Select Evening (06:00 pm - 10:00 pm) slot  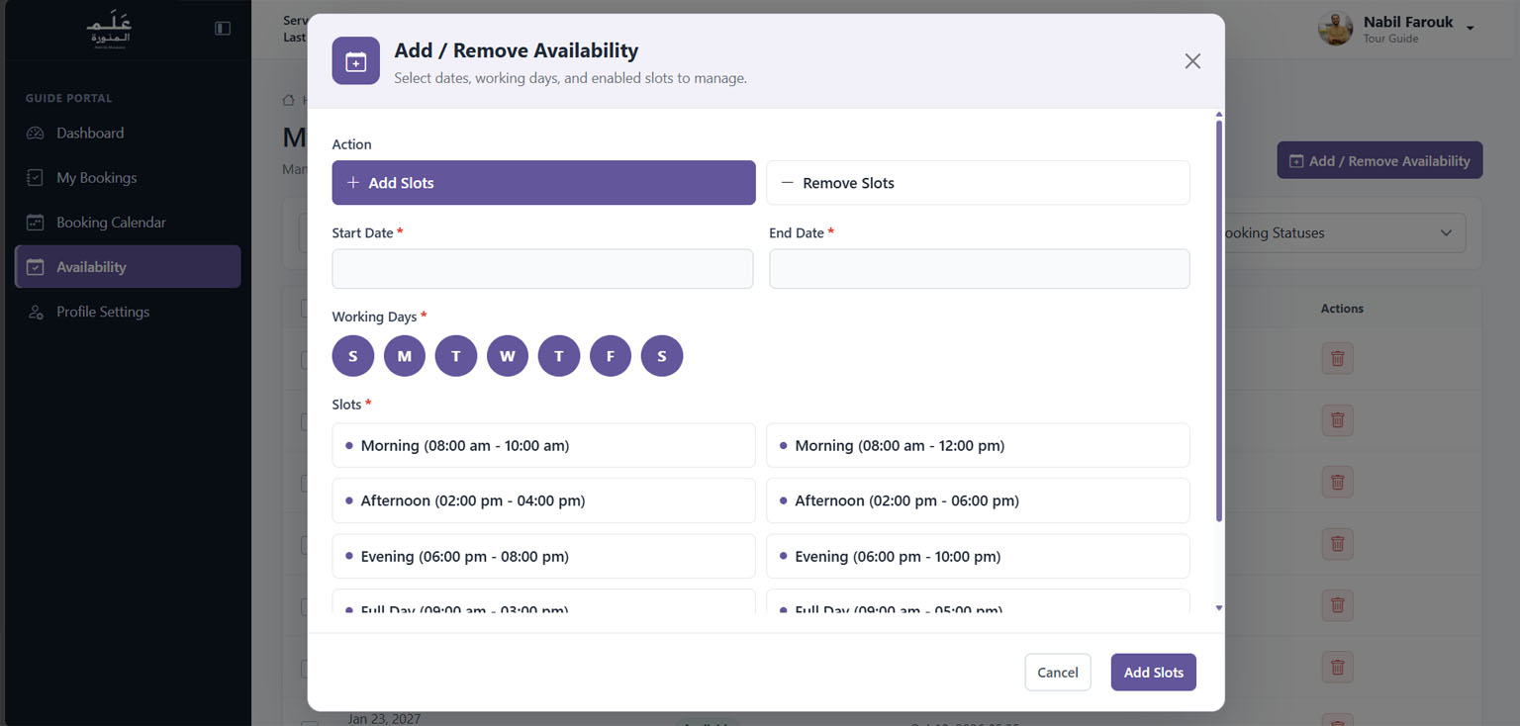click(978, 557)
